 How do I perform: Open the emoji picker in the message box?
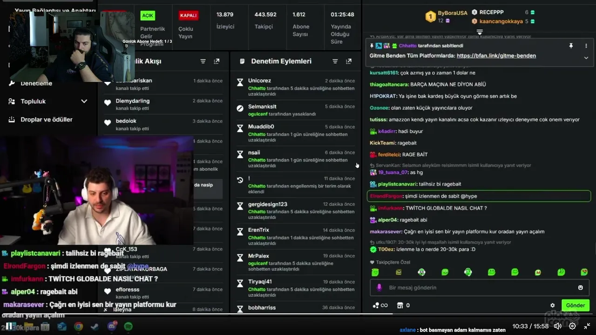(581, 288)
